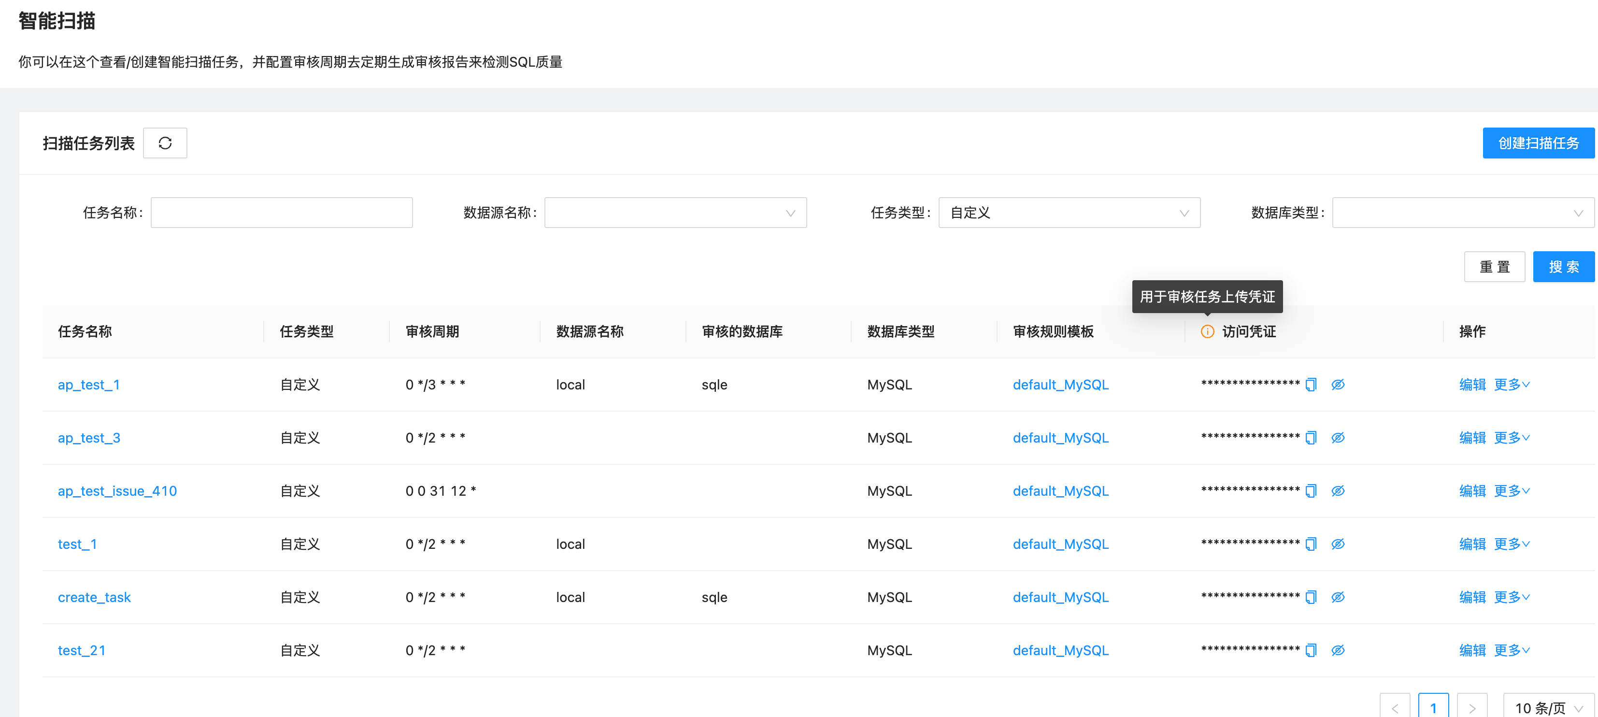Copy the credential for ap_test_1
Screen dimensions: 1598x717
click(1310, 385)
